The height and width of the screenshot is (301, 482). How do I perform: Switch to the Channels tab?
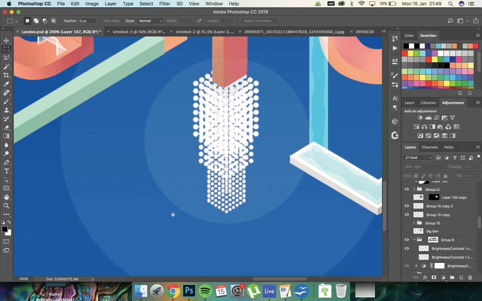pos(430,147)
